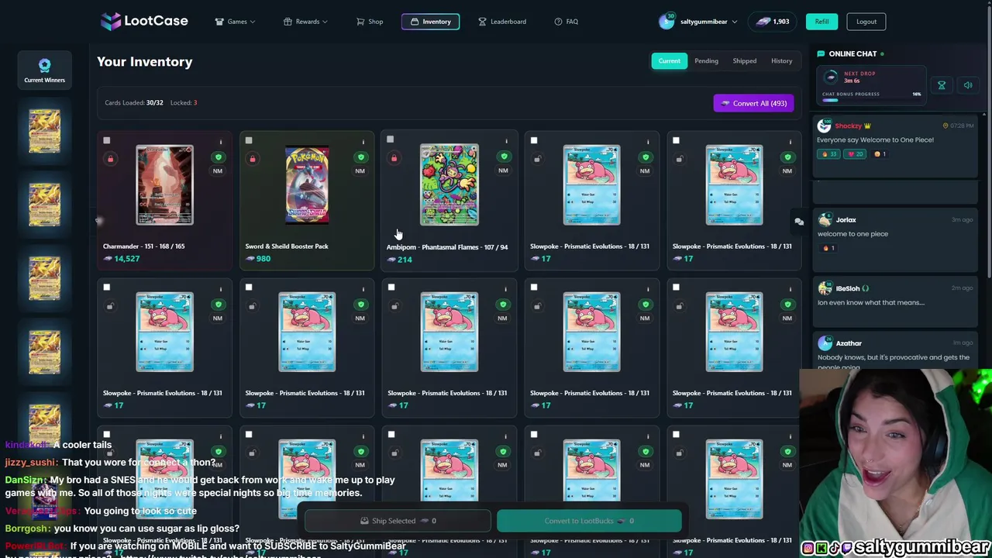The image size is (992, 558).
Task: Toggle the red lock on the Charmander card
Action: pyautogui.click(x=110, y=159)
